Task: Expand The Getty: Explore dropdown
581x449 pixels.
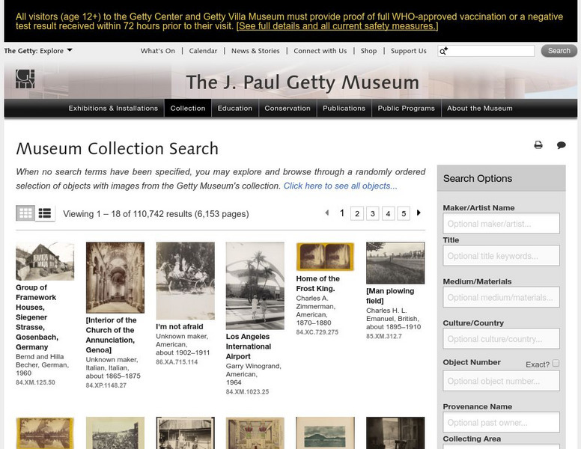Action: 38,51
